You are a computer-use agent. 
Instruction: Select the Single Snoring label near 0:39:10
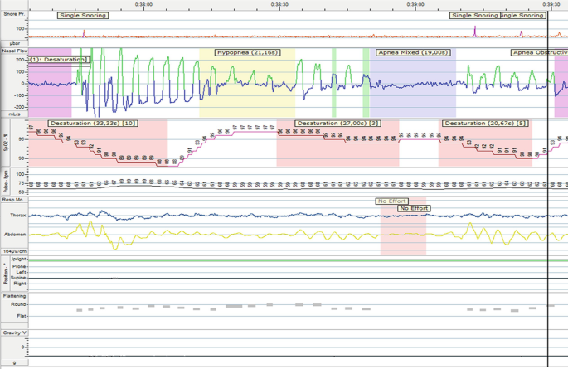(475, 16)
